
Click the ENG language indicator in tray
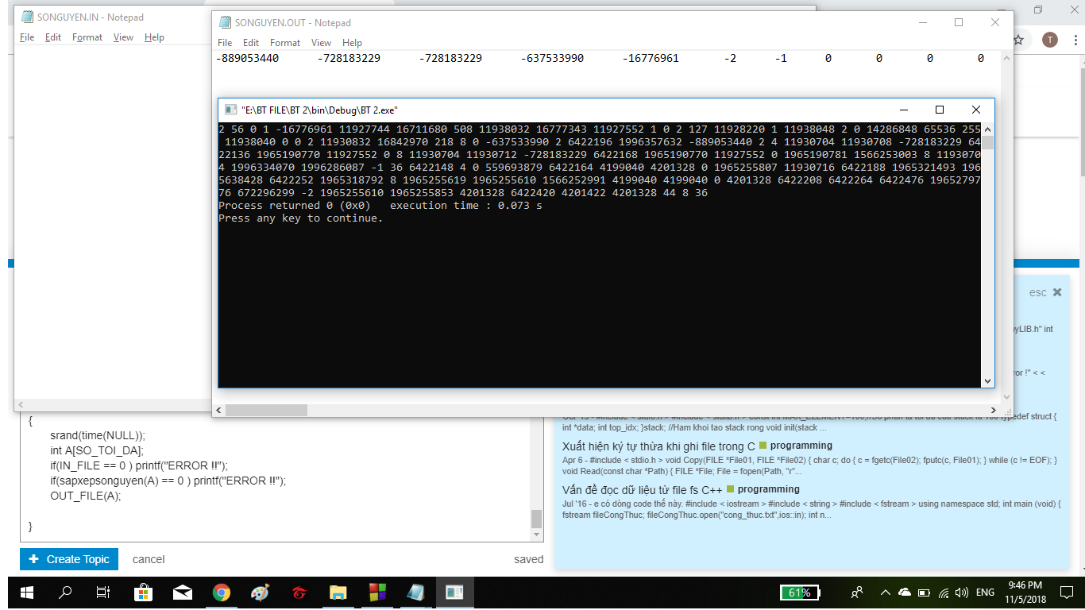pyautogui.click(x=985, y=593)
